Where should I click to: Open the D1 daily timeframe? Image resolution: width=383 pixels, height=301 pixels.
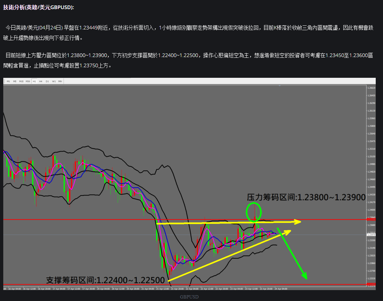point(47,81)
